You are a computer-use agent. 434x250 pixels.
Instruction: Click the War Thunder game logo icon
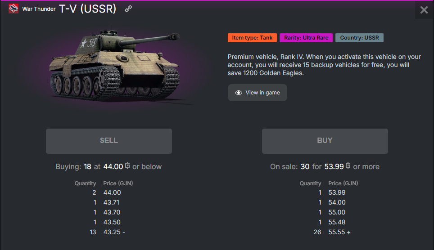[x=14, y=9]
